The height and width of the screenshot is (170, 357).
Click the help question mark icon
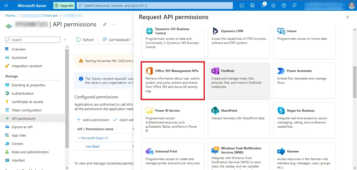click(x=284, y=5)
